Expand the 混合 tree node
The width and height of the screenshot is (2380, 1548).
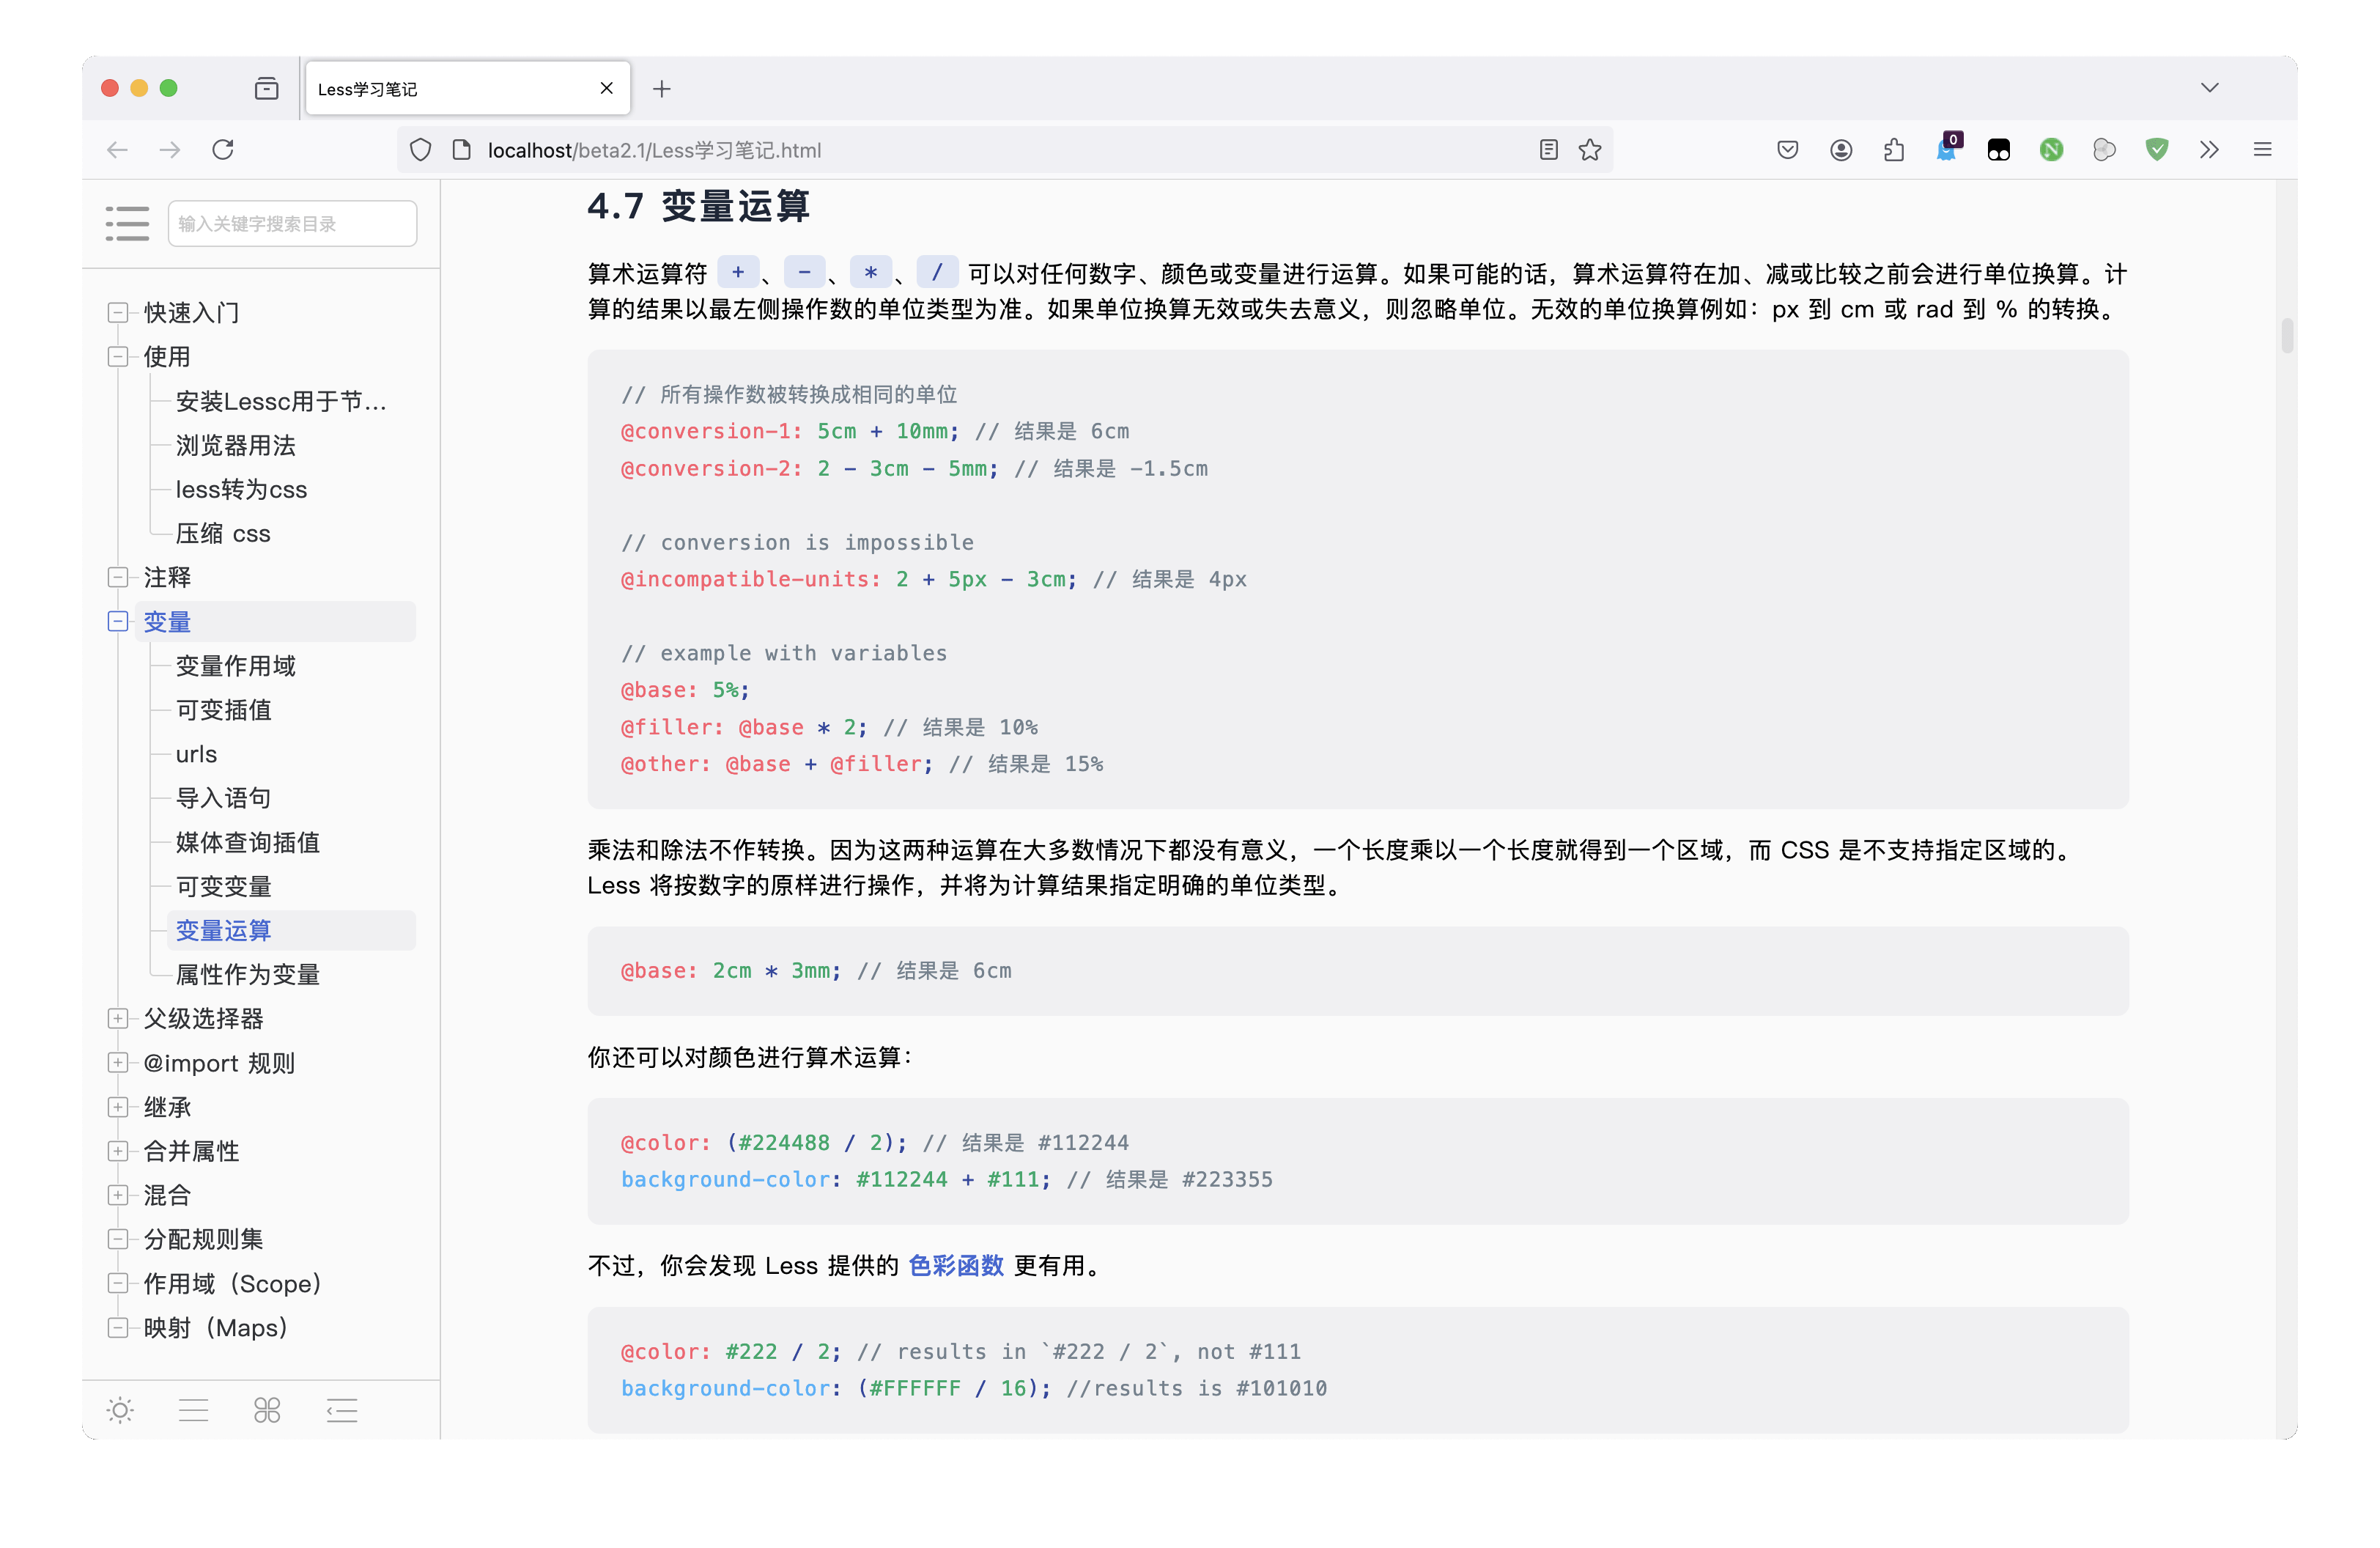tap(118, 1194)
